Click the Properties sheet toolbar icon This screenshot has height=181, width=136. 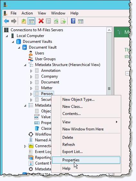click(48, 21)
